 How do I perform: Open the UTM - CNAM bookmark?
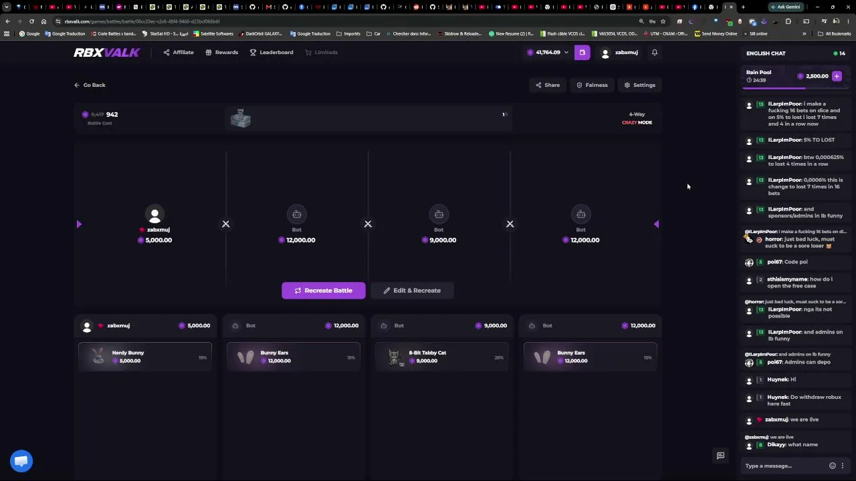(x=667, y=33)
